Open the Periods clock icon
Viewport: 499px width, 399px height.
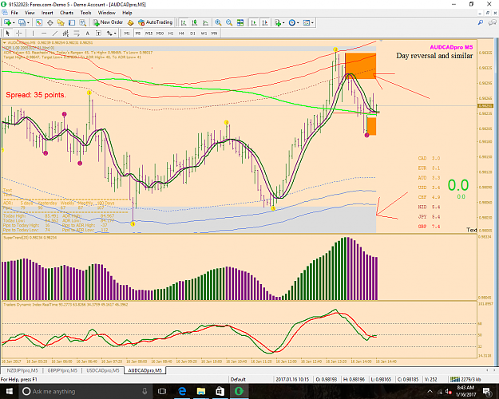[292, 22]
